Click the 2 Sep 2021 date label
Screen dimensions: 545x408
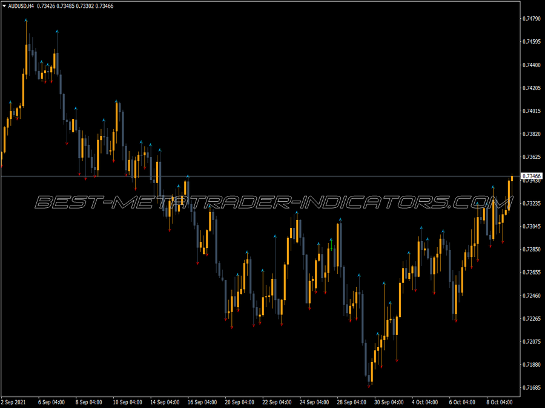click(x=13, y=403)
